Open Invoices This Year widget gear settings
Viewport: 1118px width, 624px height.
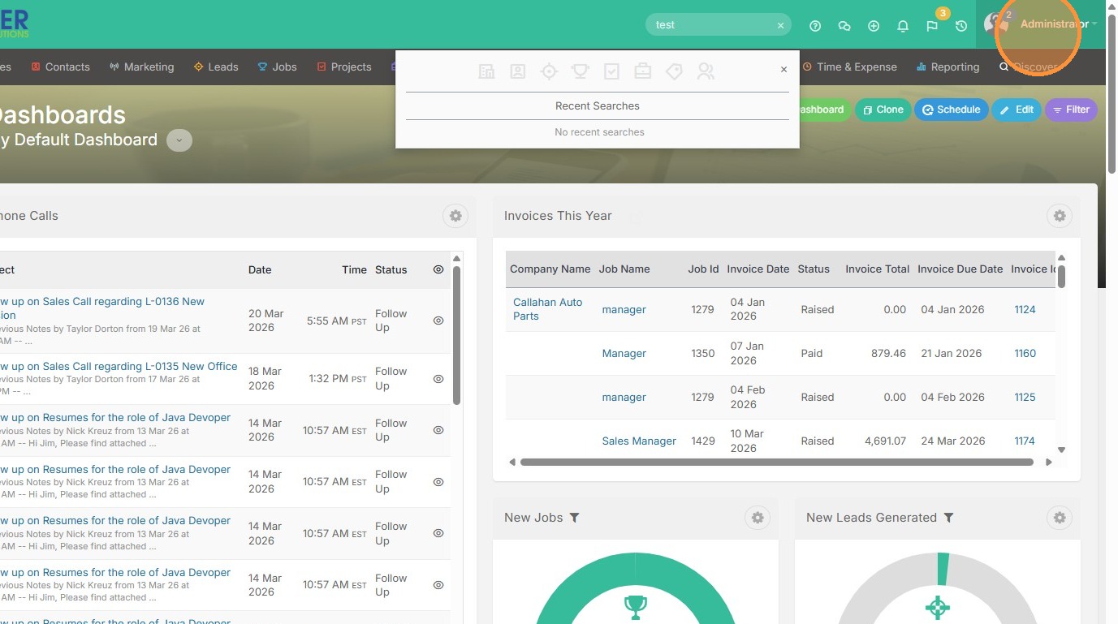(1060, 216)
